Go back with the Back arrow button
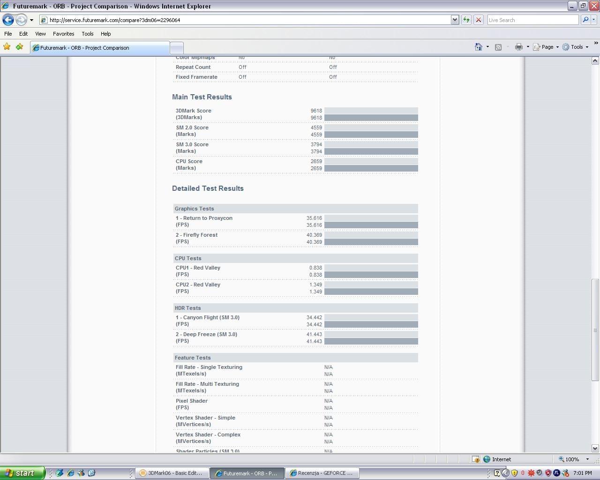The width and height of the screenshot is (600, 480). tap(8, 20)
